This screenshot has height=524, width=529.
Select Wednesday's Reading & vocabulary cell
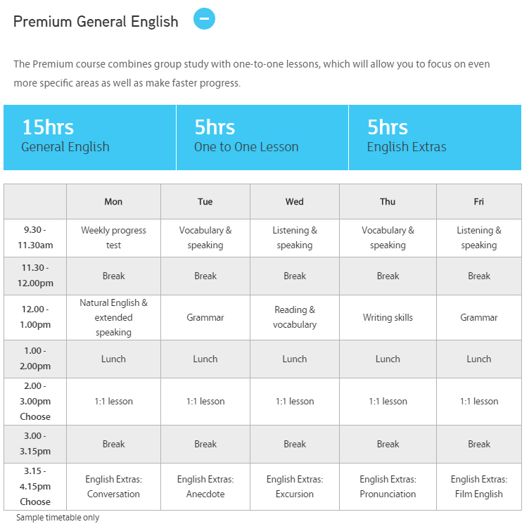coord(295,317)
